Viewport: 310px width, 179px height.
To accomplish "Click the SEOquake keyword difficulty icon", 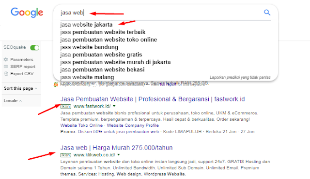I will [56, 85].
